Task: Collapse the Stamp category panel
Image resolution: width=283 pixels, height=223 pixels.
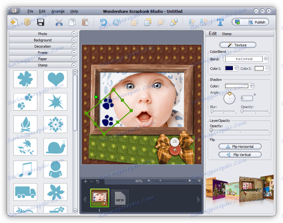Action: coord(43,65)
